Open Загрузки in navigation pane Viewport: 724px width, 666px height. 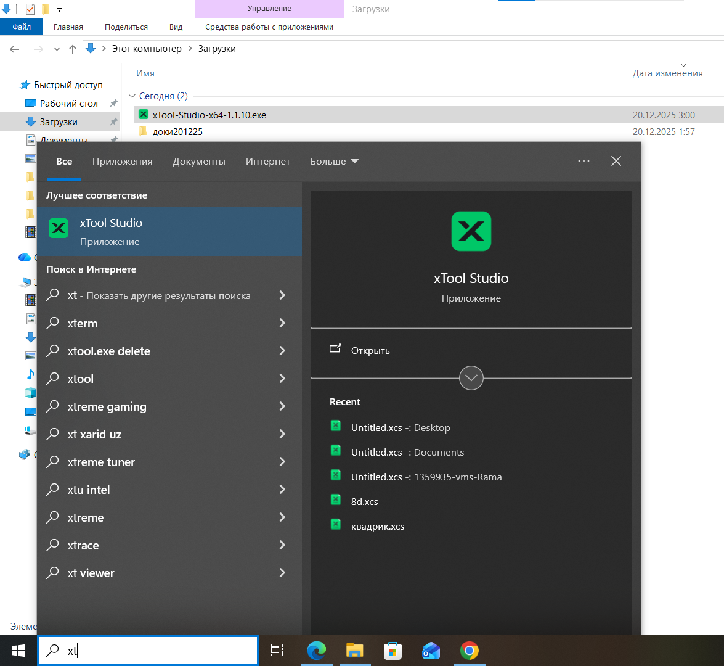pyautogui.click(x=58, y=122)
